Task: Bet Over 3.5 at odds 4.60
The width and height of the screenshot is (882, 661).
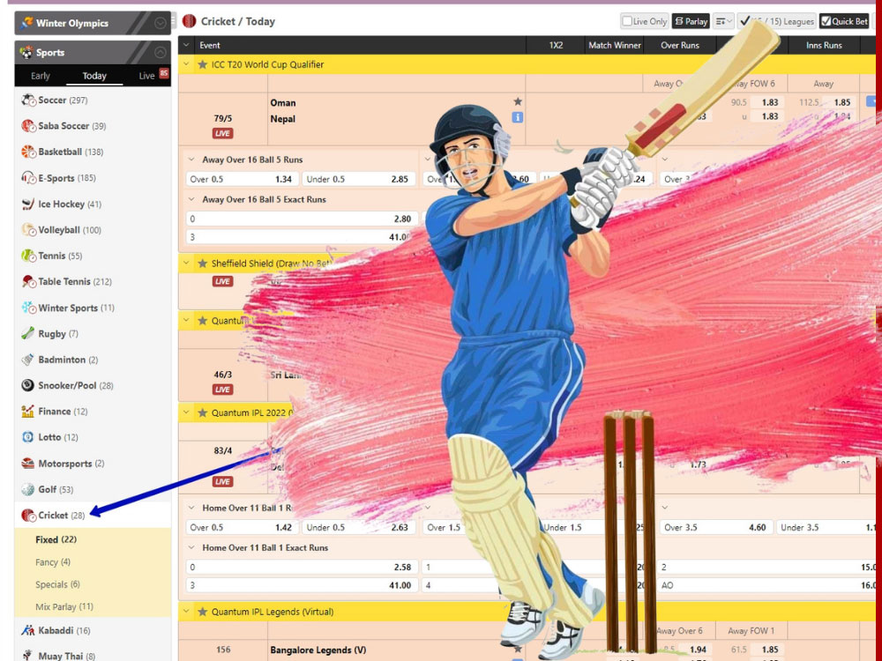Action: [x=715, y=527]
